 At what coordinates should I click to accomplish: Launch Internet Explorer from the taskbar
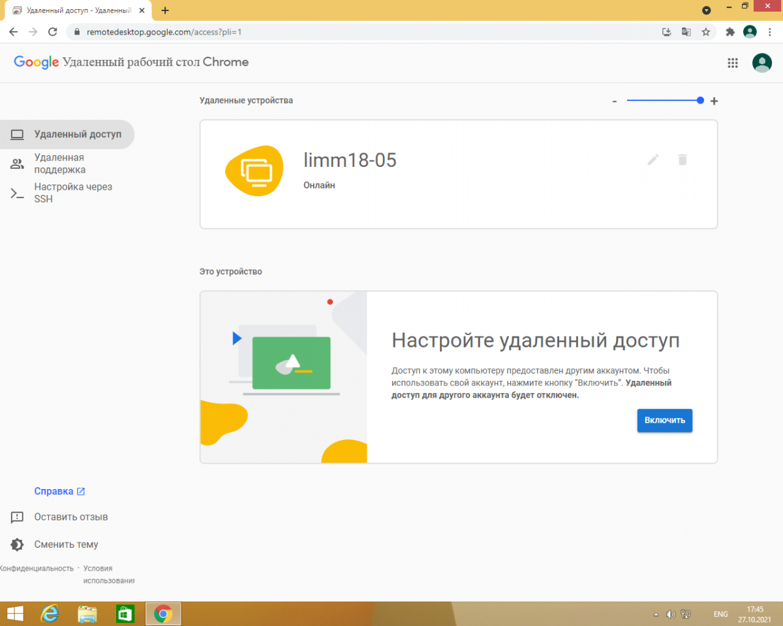pyautogui.click(x=50, y=614)
